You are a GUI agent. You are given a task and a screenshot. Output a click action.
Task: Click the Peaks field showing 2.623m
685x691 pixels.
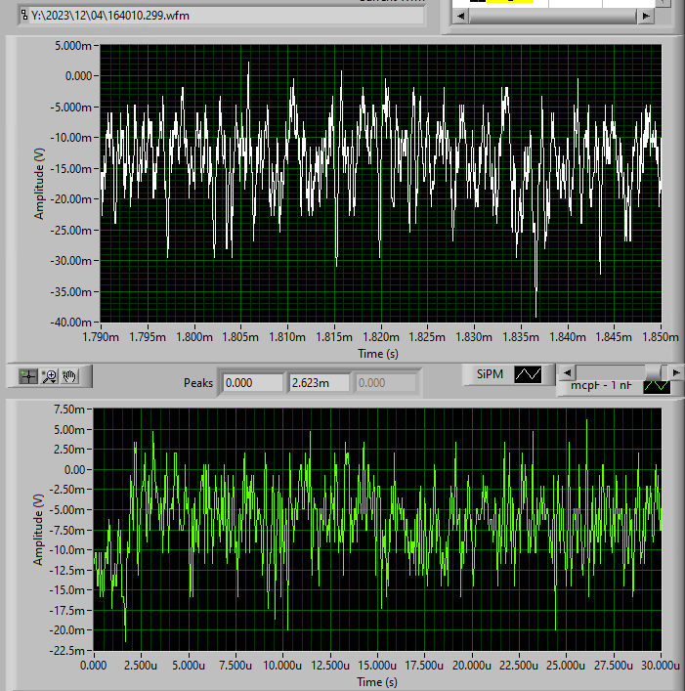(318, 382)
